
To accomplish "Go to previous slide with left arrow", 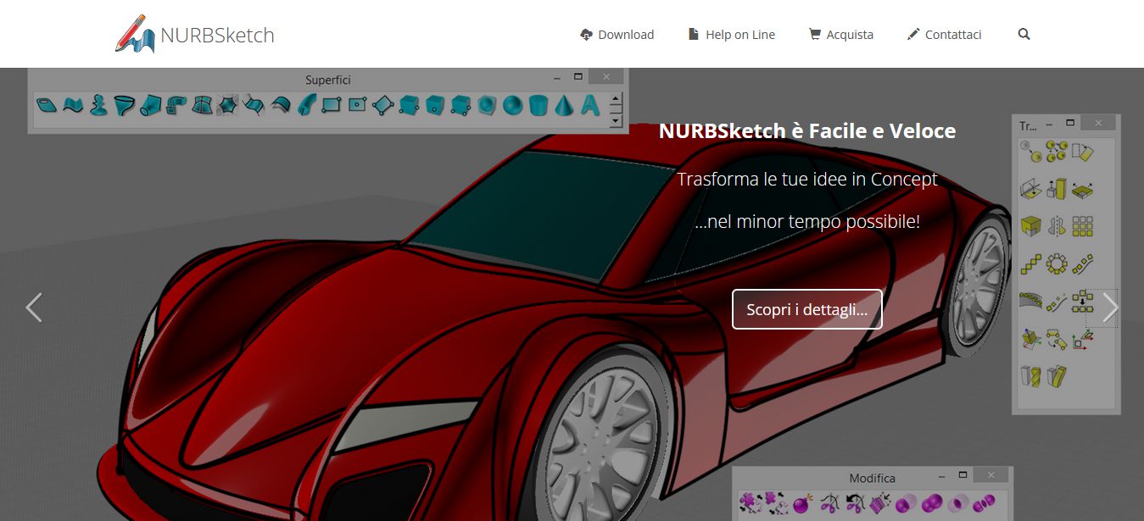I will click(x=34, y=308).
